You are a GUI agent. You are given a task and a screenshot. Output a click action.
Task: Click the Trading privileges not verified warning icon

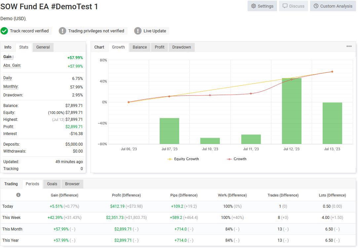[x=62, y=31]
